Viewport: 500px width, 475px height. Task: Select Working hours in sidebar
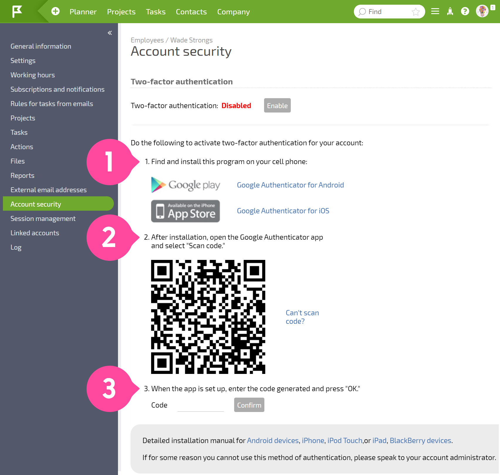pyautogui.click(x=33, y=75)
